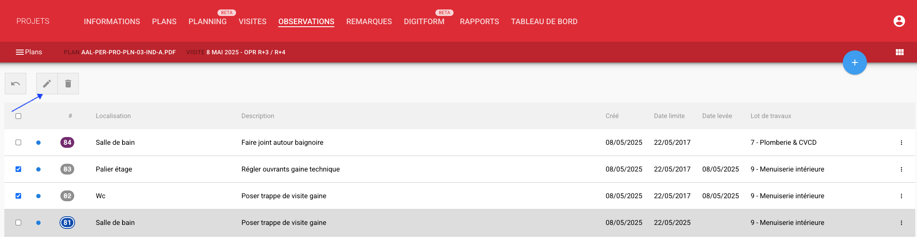
Task: Click the trash delete icon
Action: (x=68, y=84)
